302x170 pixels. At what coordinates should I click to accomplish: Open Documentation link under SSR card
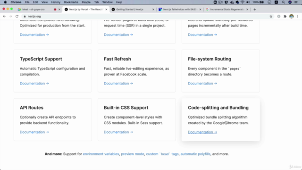click(118, 34)
